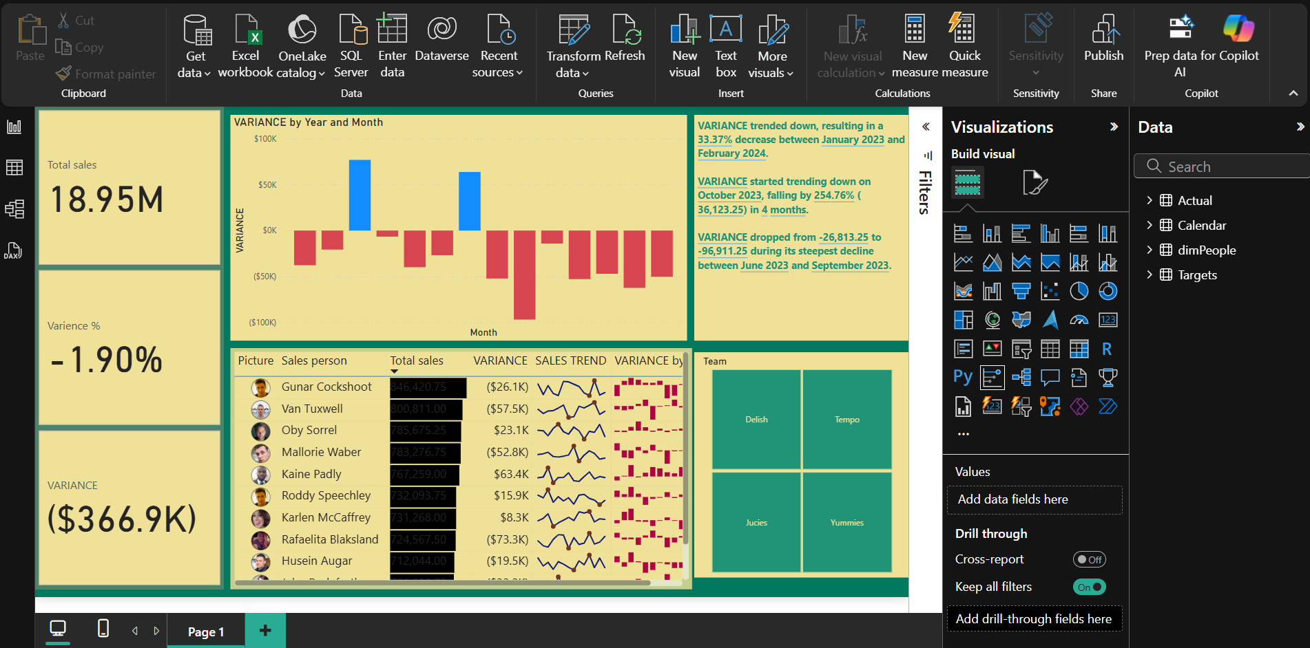
Task: Switch to Table view in left sidebar
Action: pyautogui.click(x=14, y=168)
